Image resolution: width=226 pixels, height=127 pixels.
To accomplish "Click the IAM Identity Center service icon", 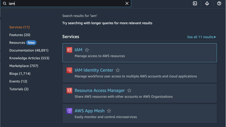I will point(69,70).
